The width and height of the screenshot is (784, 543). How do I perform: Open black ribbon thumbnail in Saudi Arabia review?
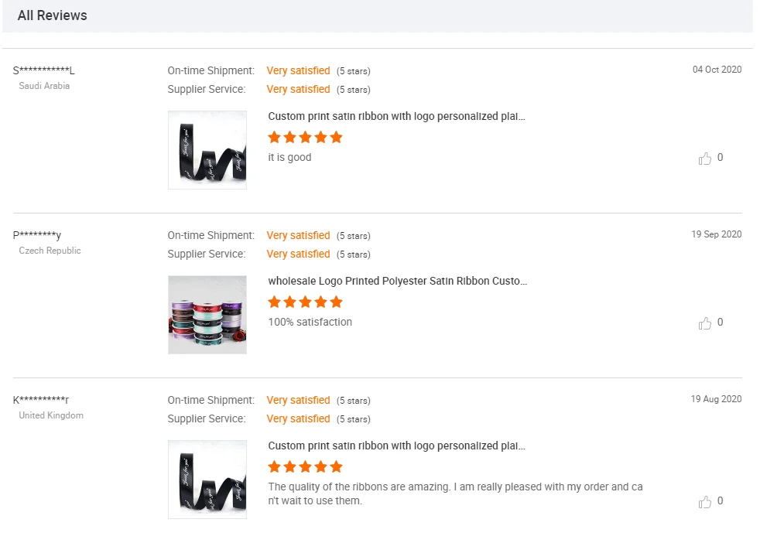pos(207,150)
